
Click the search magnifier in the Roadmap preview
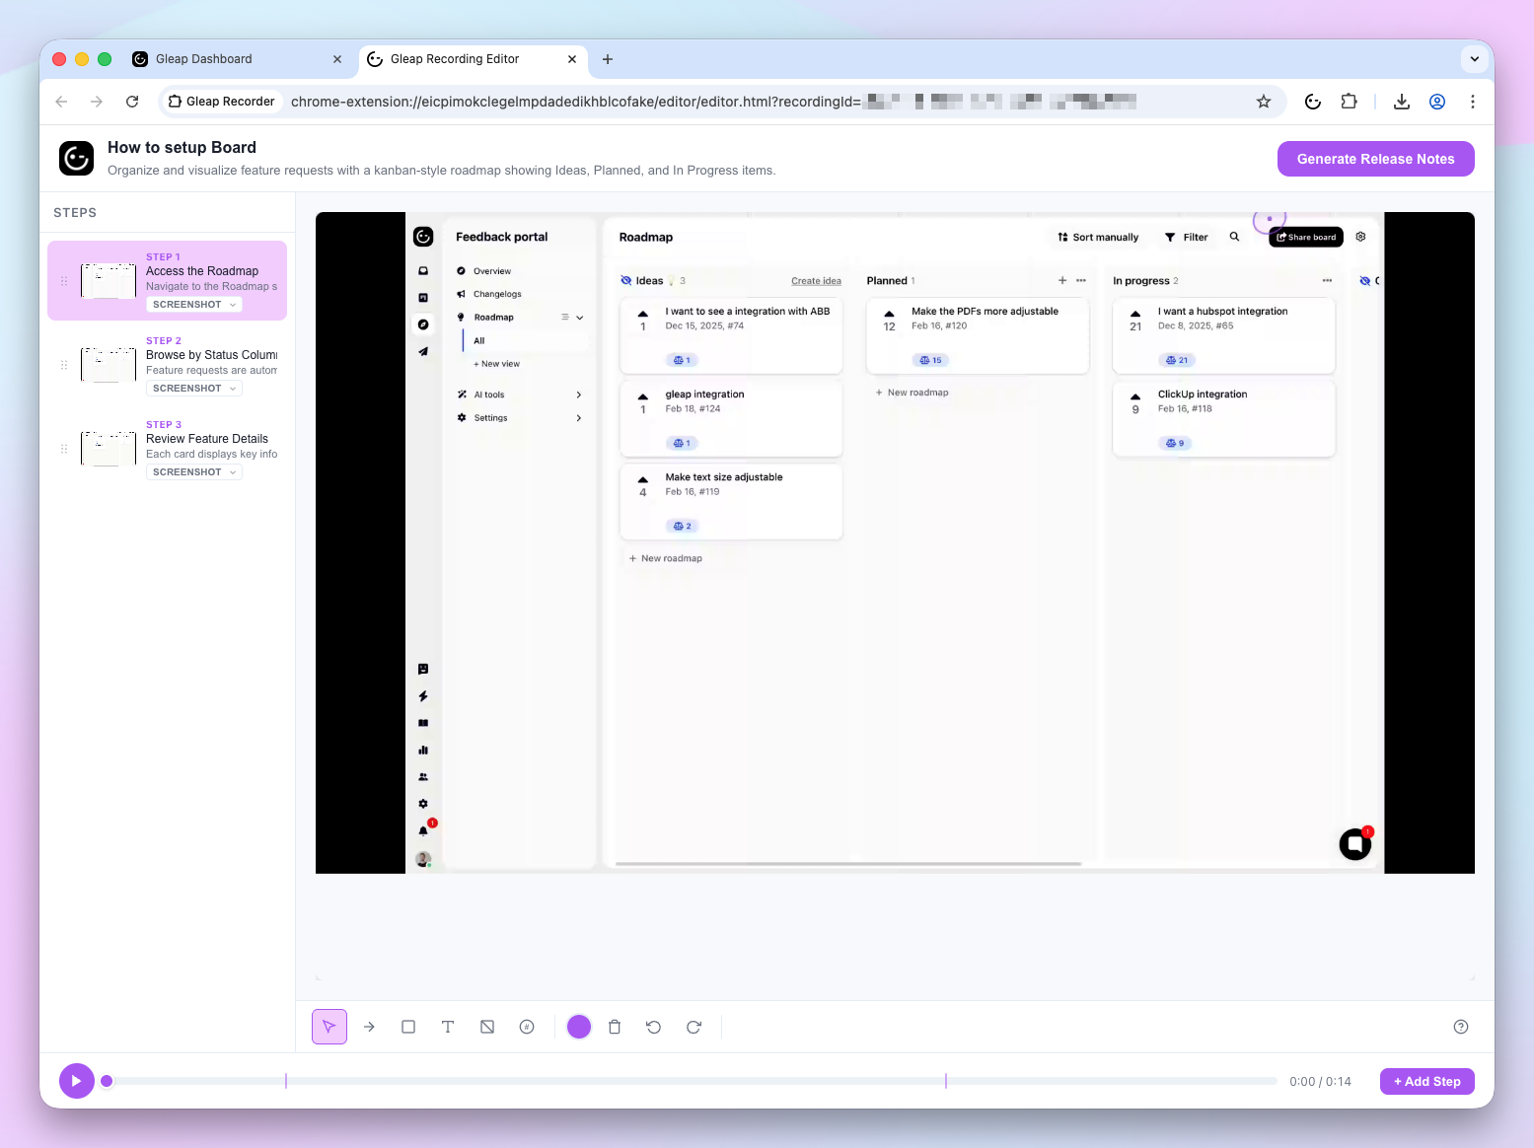1234,237
